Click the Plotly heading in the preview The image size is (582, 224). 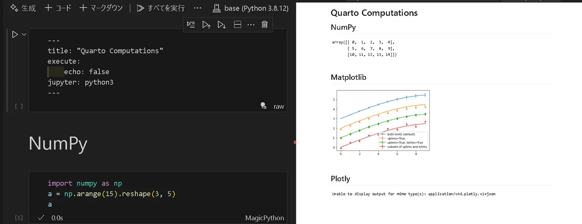340,179
